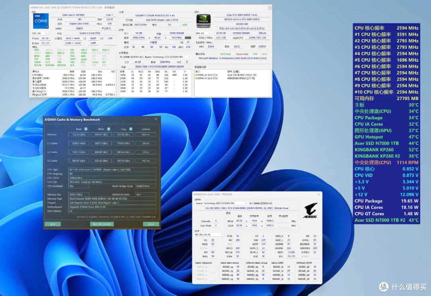The height and width of the screenshot is (296, 431).
Task: Click the Read info icon in AIDA64
Action: (86, 129)
